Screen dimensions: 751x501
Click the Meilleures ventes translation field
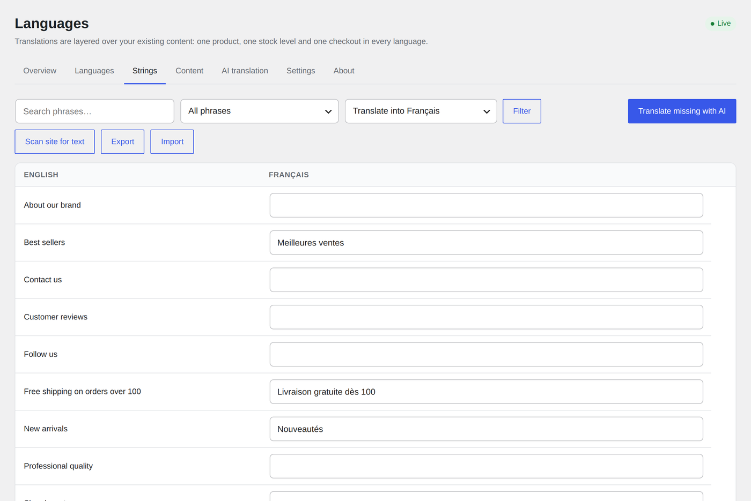point(486,243)
